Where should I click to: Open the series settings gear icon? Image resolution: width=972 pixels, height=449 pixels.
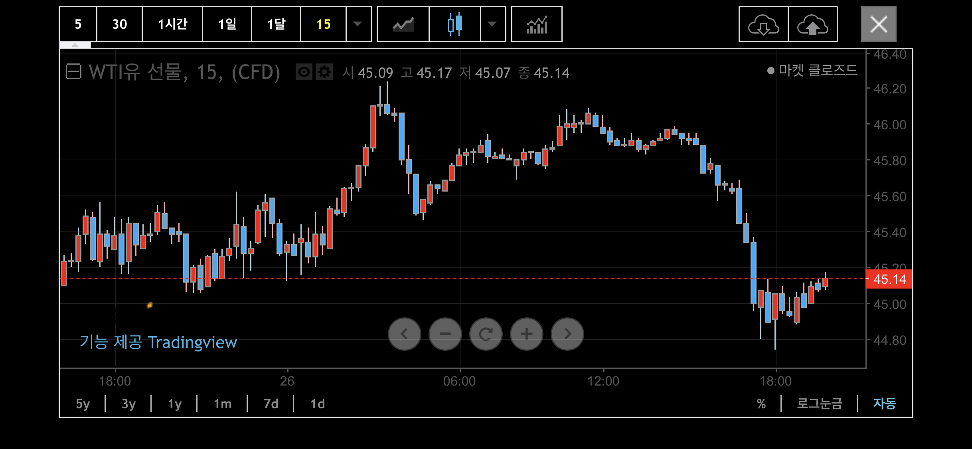pos(324,72)
